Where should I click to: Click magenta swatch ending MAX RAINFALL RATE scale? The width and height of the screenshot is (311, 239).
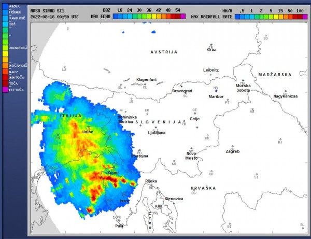click(305, 17)
